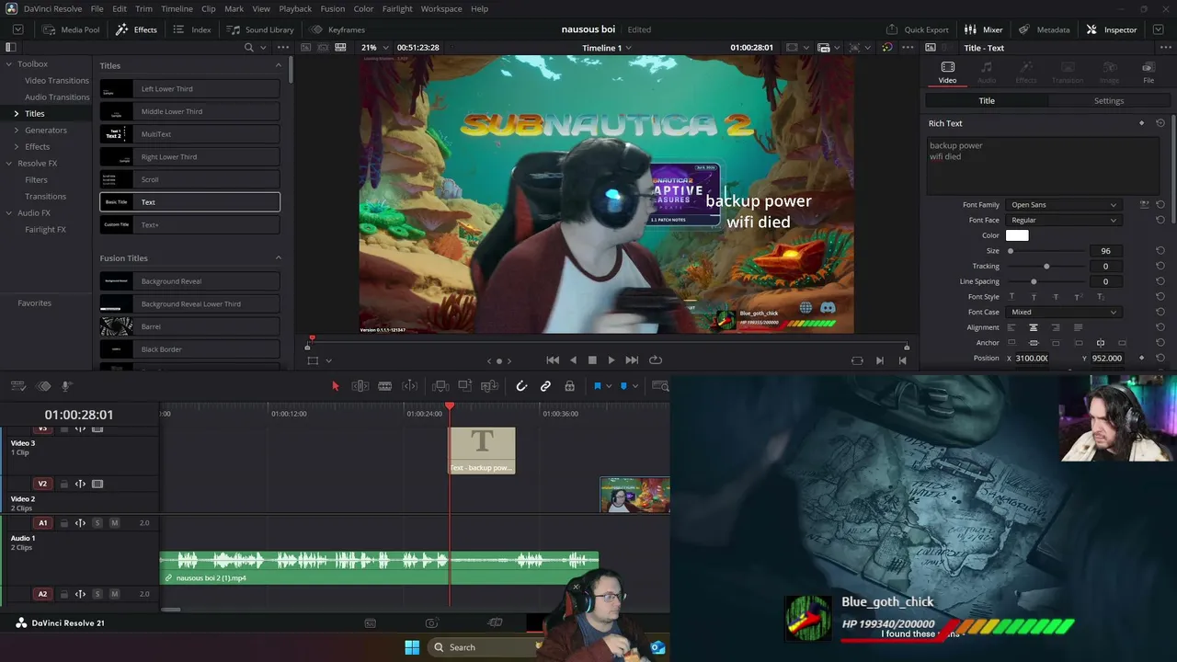The height and width of the screenshot is (662, 1177).
Task: Open the Media Pool panel
Action: pos(70,29)
